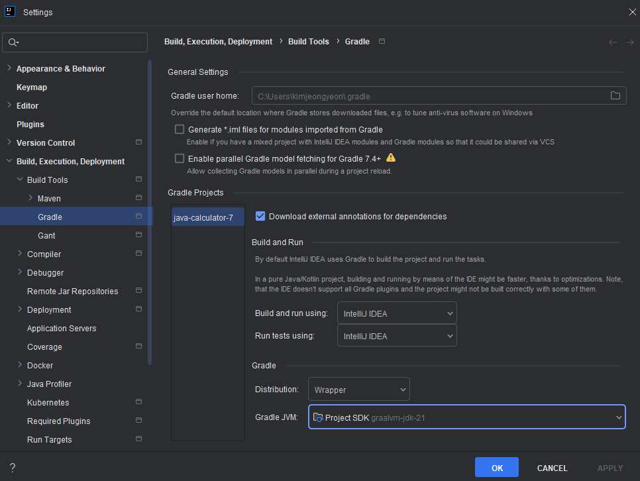This screenshot has width=640, height=481.
Task: Click the project-level icon on the Remote Jar Repositories row
Action: [x=138, y=291]
